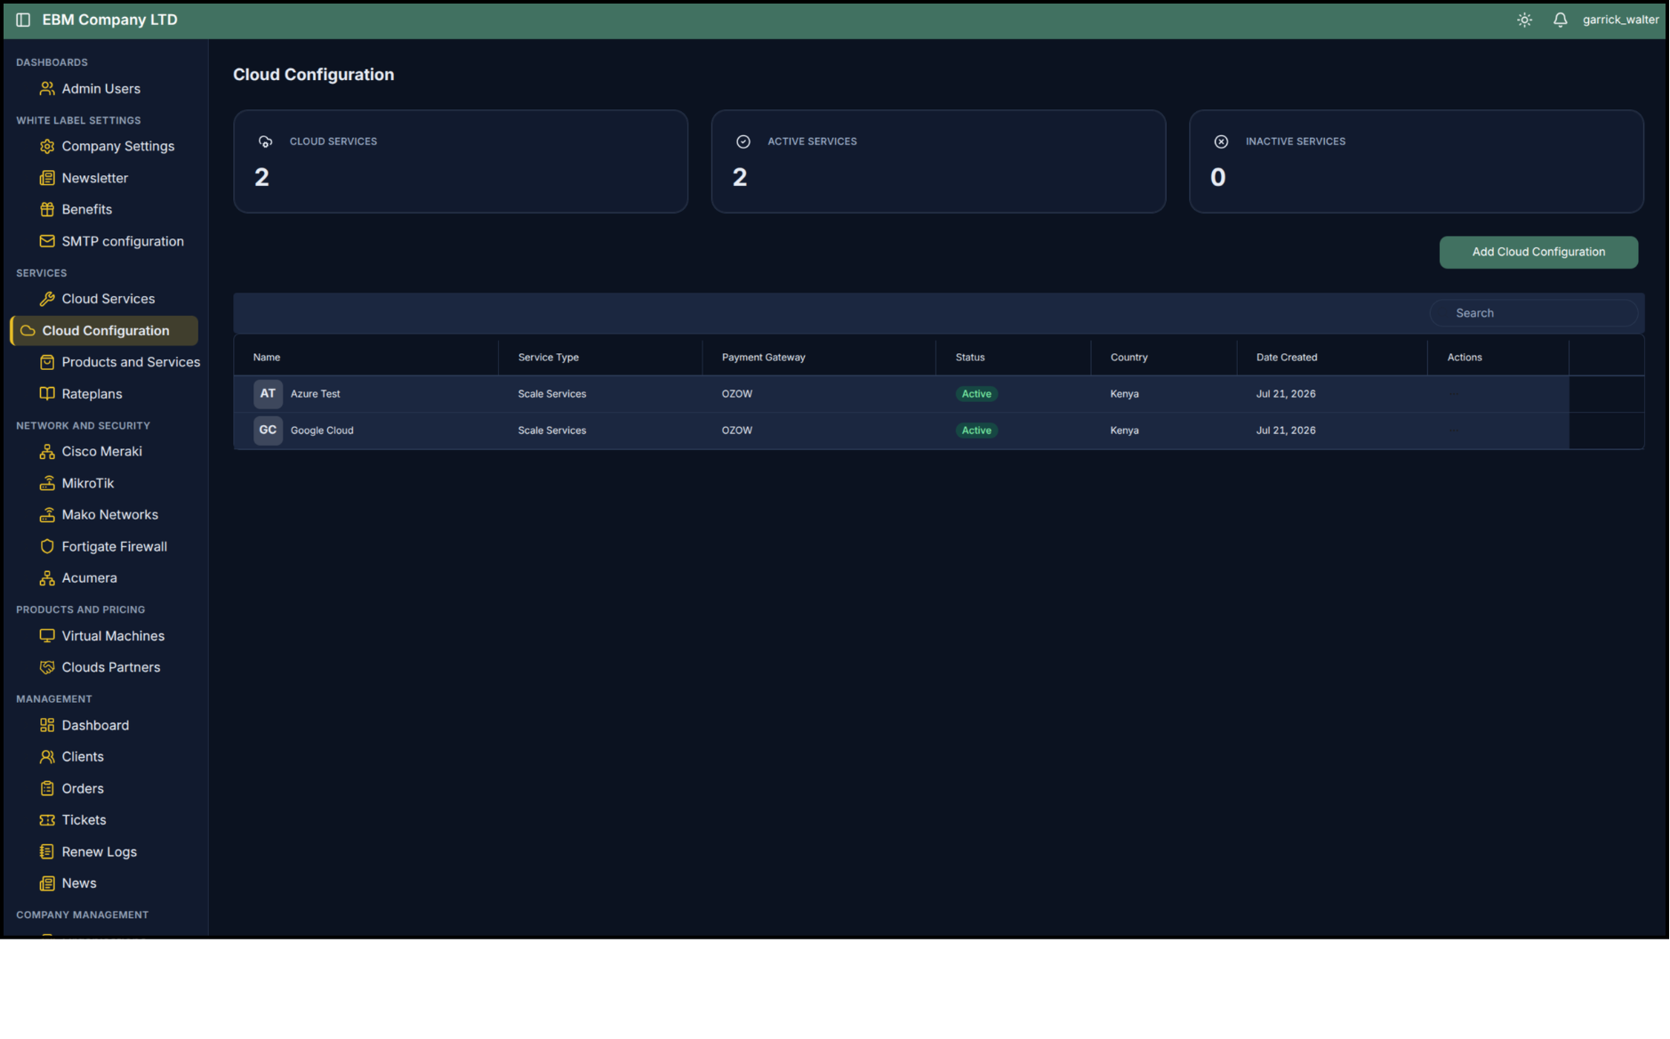Click the Benefits gift icon

click(x=47, y=209)
